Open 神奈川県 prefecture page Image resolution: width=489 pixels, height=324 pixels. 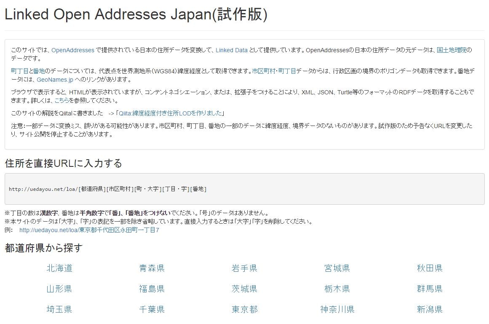click(337, 309)
